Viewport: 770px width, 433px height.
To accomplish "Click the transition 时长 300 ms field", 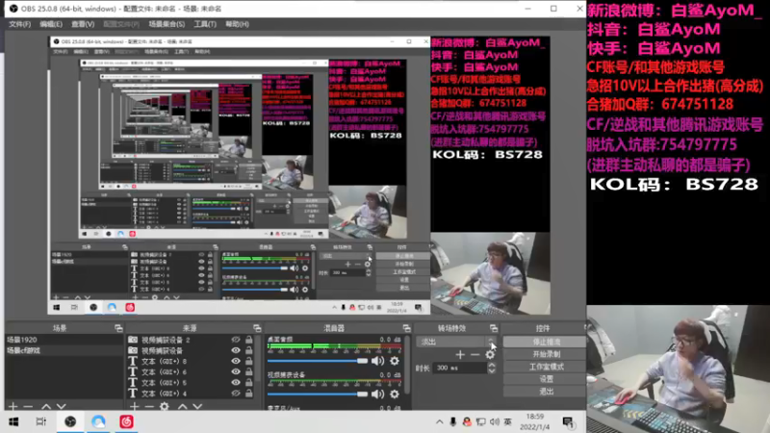I will click(x=459, y=368).
